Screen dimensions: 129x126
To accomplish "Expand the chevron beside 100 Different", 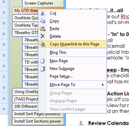I will (4, 109).
